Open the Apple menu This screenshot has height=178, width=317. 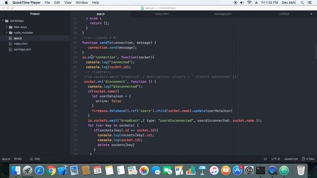(x=6, y=2)
